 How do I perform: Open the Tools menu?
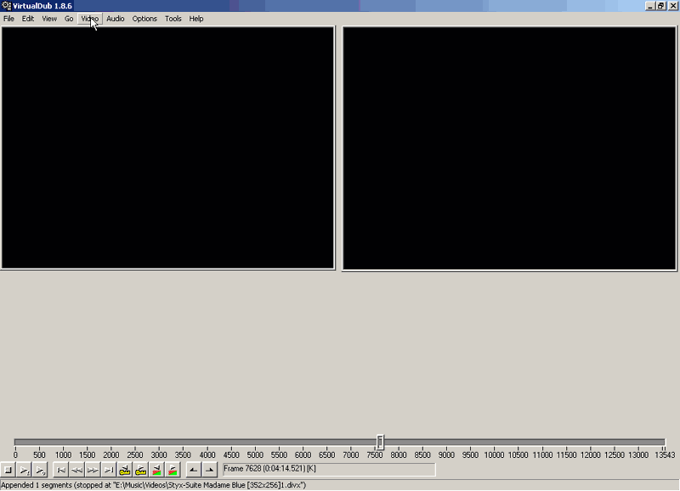point(173,19)
